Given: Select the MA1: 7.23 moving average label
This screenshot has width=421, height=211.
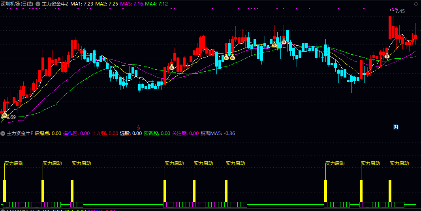Looking at the screenshot, I should point(82,4).
